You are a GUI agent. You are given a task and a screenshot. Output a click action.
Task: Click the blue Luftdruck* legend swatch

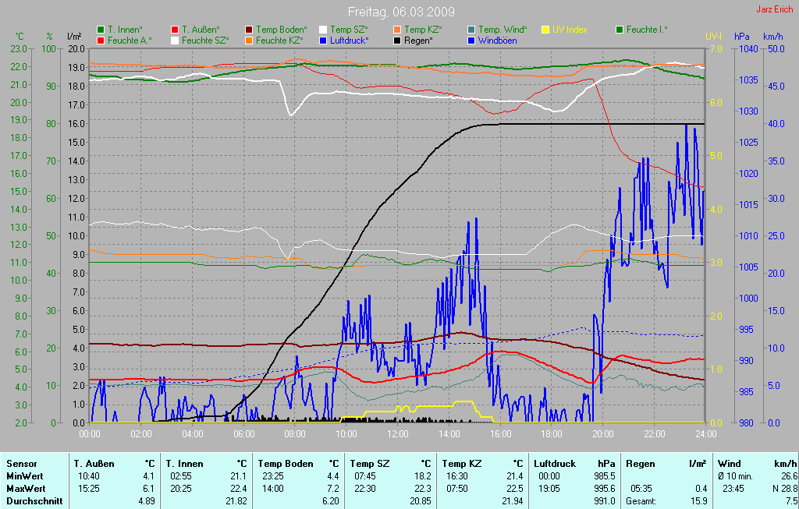click(x=323, y=41)
